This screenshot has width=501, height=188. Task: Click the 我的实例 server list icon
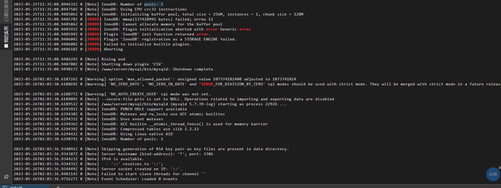pos(6,46)
